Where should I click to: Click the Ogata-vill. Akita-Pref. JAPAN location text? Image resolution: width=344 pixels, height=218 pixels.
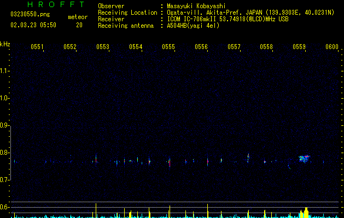pyautogui.click(x=250, y=13)
